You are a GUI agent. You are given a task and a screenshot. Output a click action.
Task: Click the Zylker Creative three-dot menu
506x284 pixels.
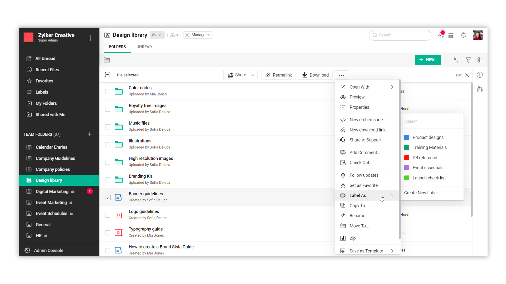tap(90, 38)
